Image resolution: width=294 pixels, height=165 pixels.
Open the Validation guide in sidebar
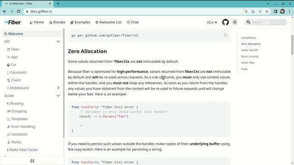[x=17, y=134]
